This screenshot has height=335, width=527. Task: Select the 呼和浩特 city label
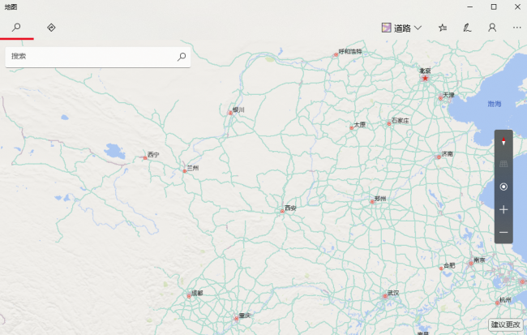pos(350,51)
